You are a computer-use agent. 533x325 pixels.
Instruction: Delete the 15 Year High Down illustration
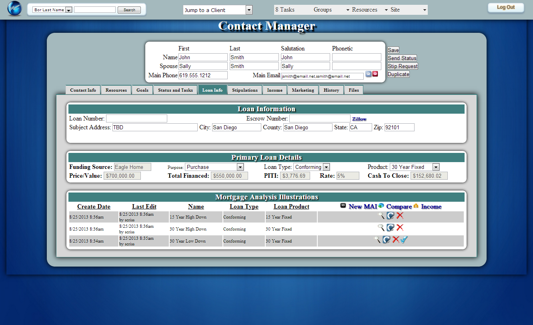pyautogui.click(x=400, y=216)
